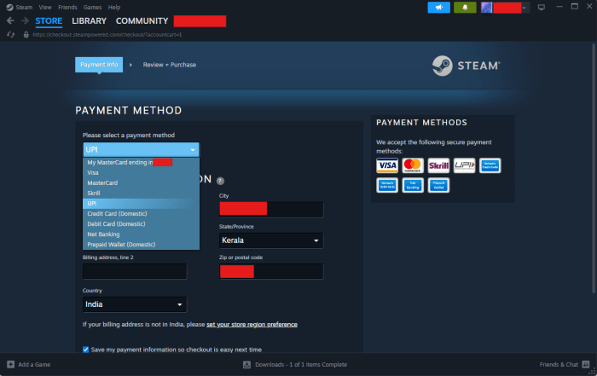Open the announcements megaphone button
Image resolution: width=597 pixels, height=376 pixels.
(438, 7)
